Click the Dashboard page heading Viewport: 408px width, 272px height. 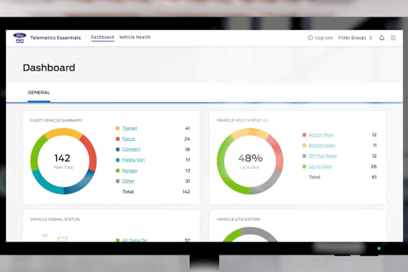[x=49, y=67]
